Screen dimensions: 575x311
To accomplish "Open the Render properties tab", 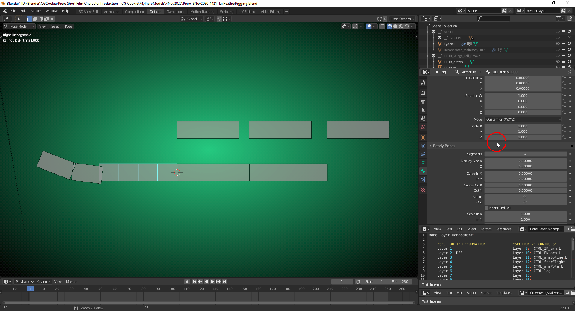I will (x=423, y=93).
